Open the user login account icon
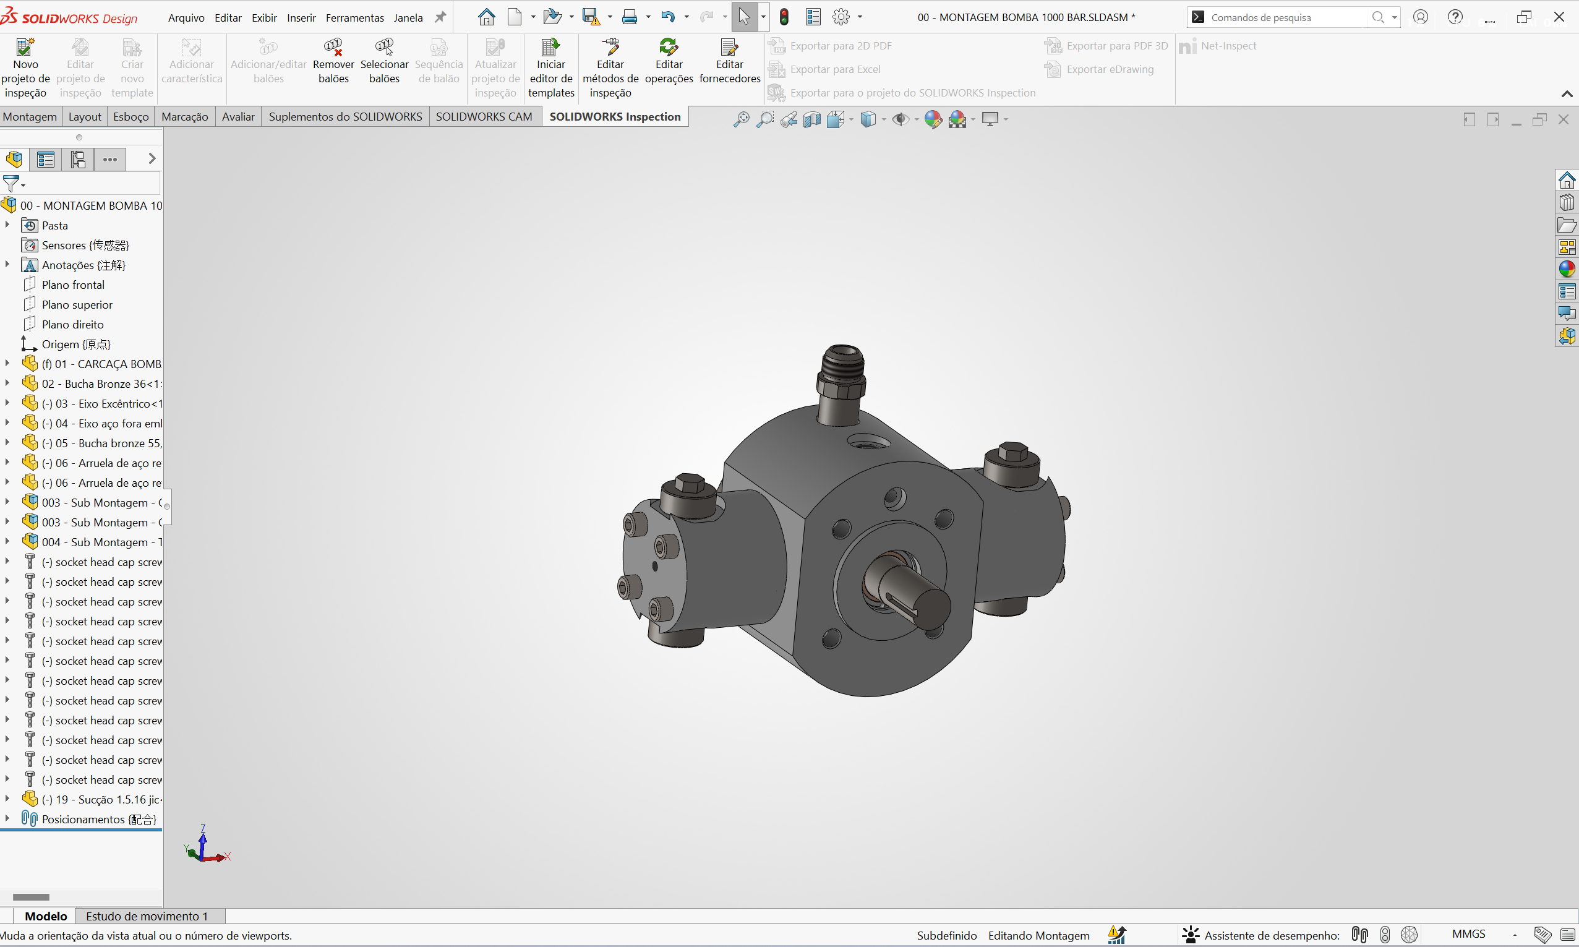 pyautogui.click(x=1420, y=17)
